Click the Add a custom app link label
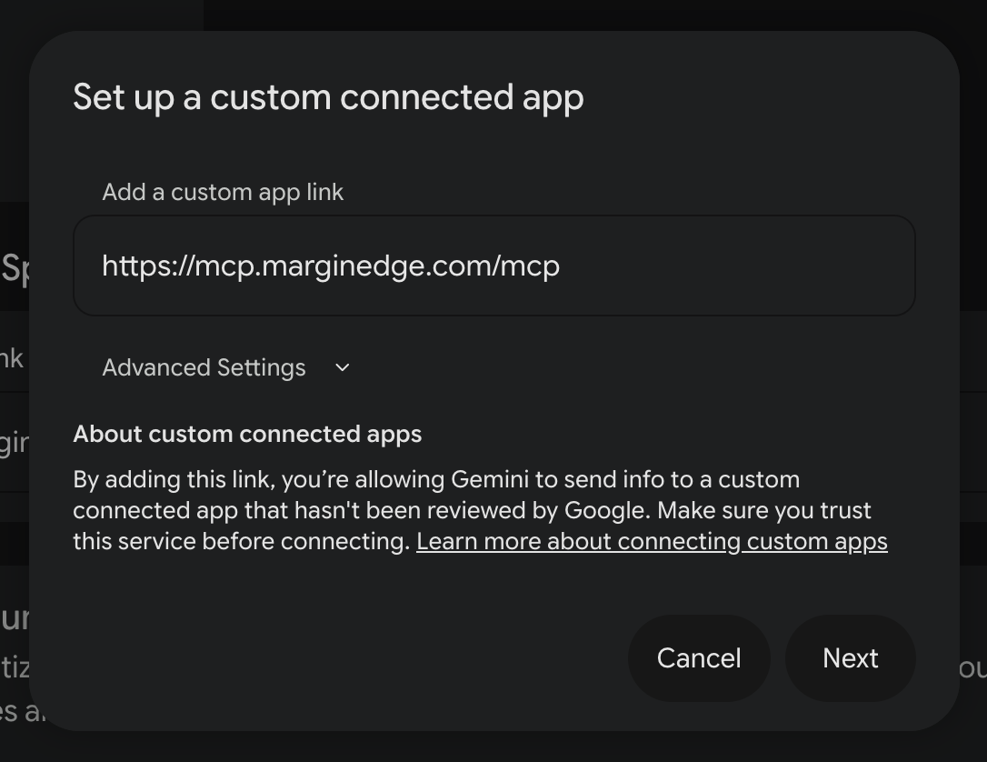Viewport: 987px width, 762px height. 223,192
